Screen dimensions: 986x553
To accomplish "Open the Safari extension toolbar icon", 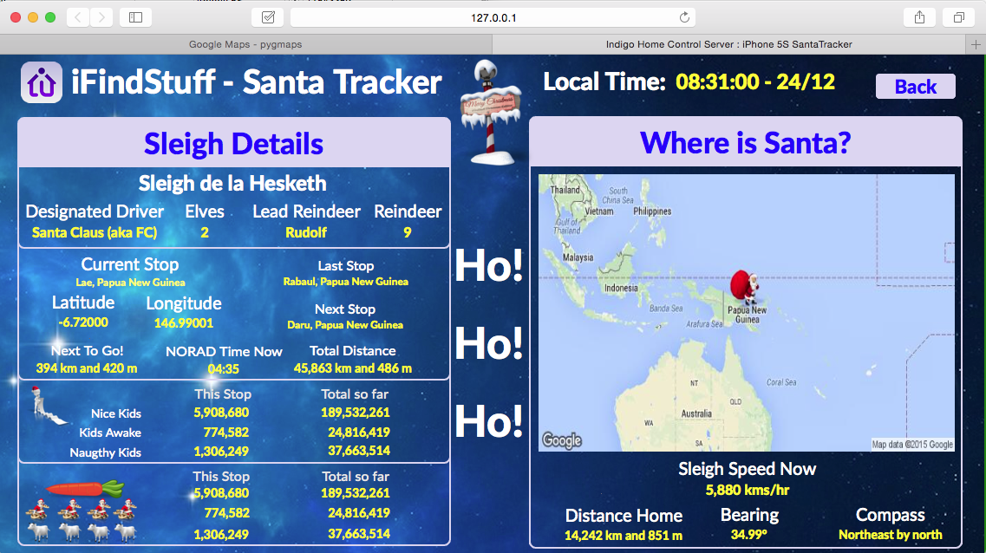I will tap(268, 17).
